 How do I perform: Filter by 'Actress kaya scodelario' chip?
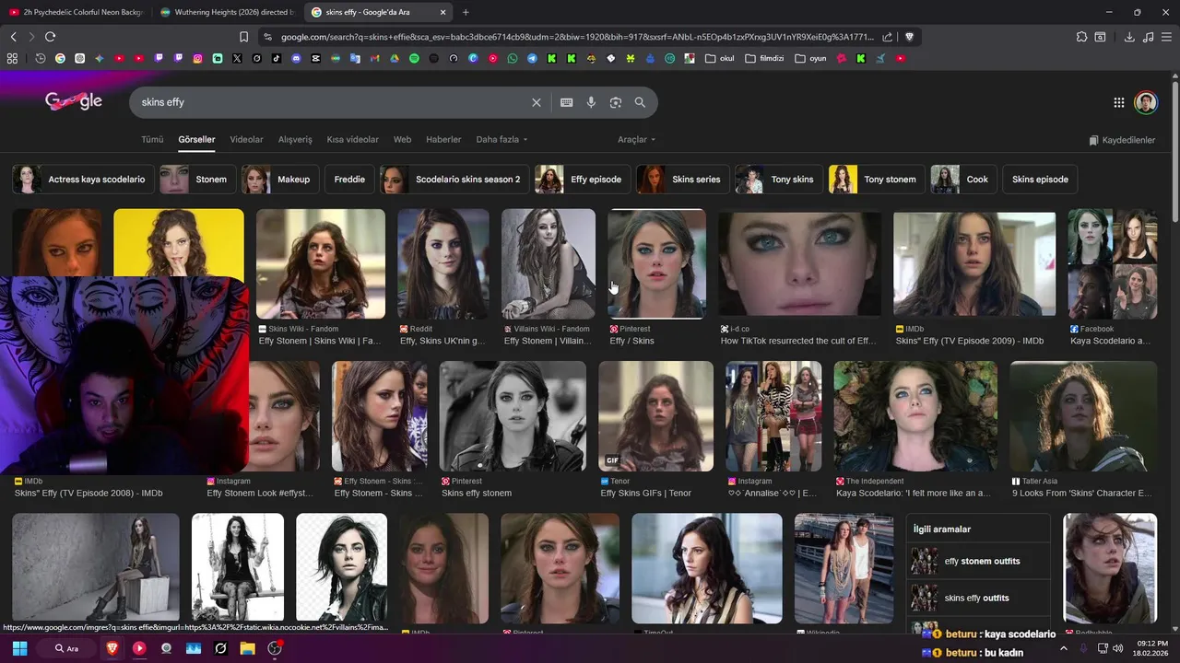82,180
